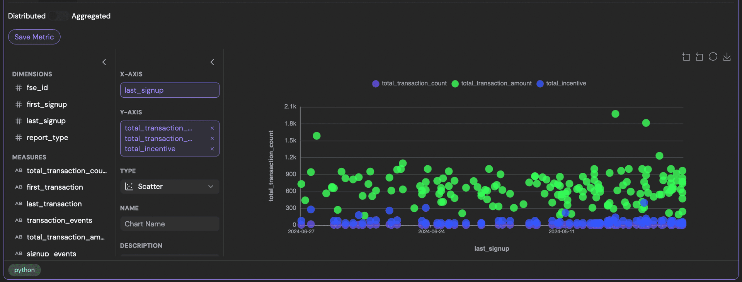
Task: Click the total_transaction_count y-axis title
Action: 271,166
